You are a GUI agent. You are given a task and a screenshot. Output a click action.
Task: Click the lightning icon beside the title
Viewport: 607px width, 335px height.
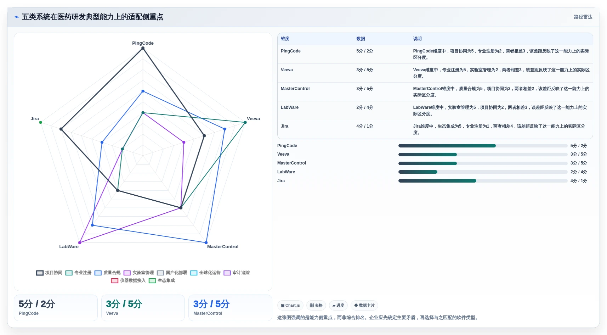(17, 17)
